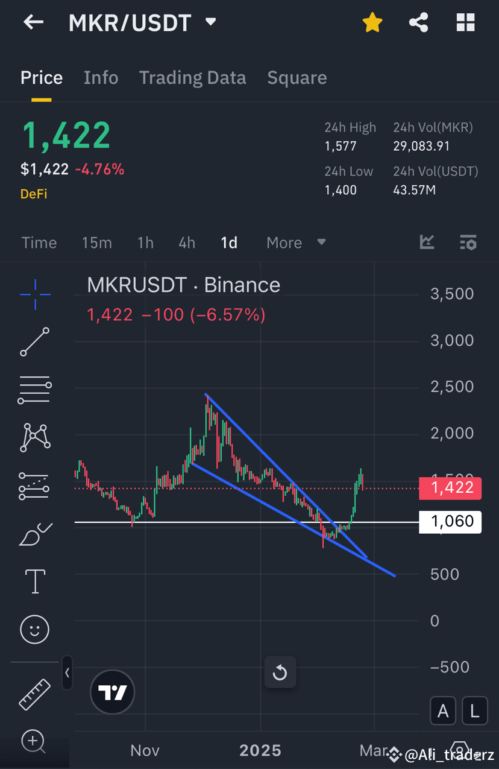This screenshot has width=499, height=769.
Task: Click the MKRUSDT · Binance chart title
Action: (x=184, y=285)
